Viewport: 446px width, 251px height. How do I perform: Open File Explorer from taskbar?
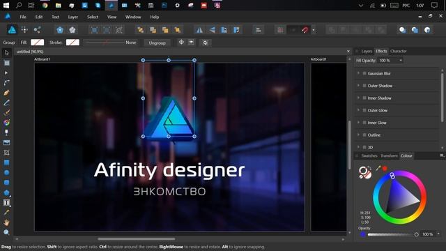click(x=59, y=5)
